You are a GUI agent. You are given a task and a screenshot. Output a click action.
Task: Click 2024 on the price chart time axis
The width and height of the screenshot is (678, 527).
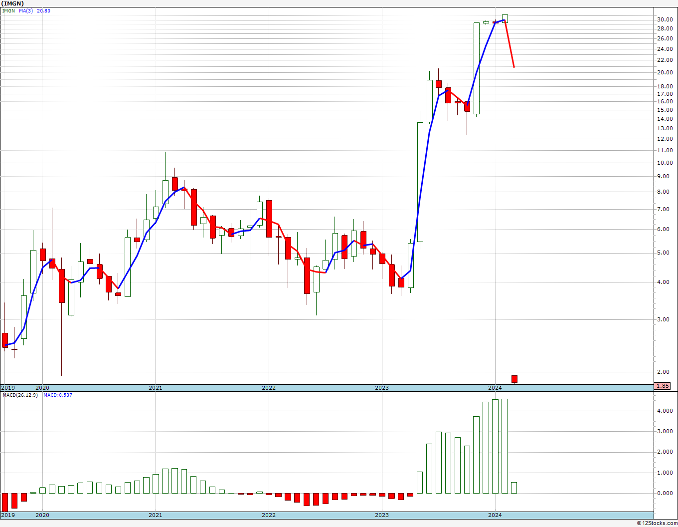[x=495, y=388]
